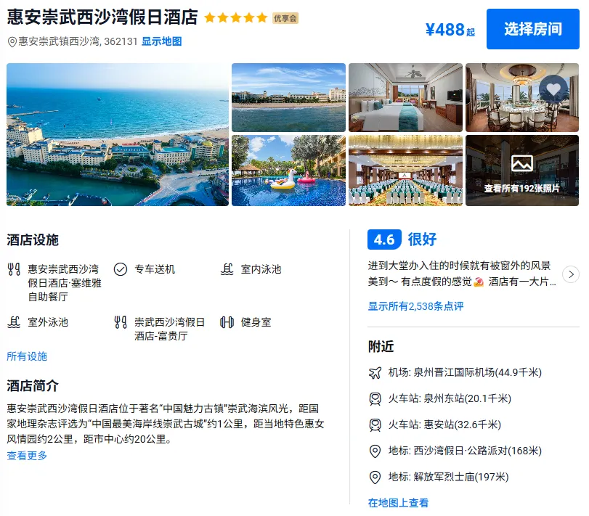Open the 显示地图 link
Screen dimensions: 589x516
(161, 41)
